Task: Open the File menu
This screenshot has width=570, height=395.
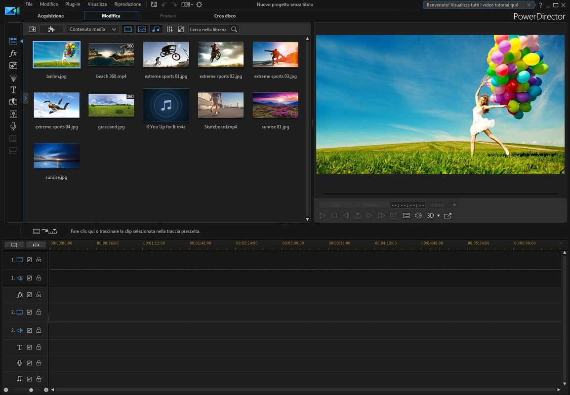Action: point(29,4)
